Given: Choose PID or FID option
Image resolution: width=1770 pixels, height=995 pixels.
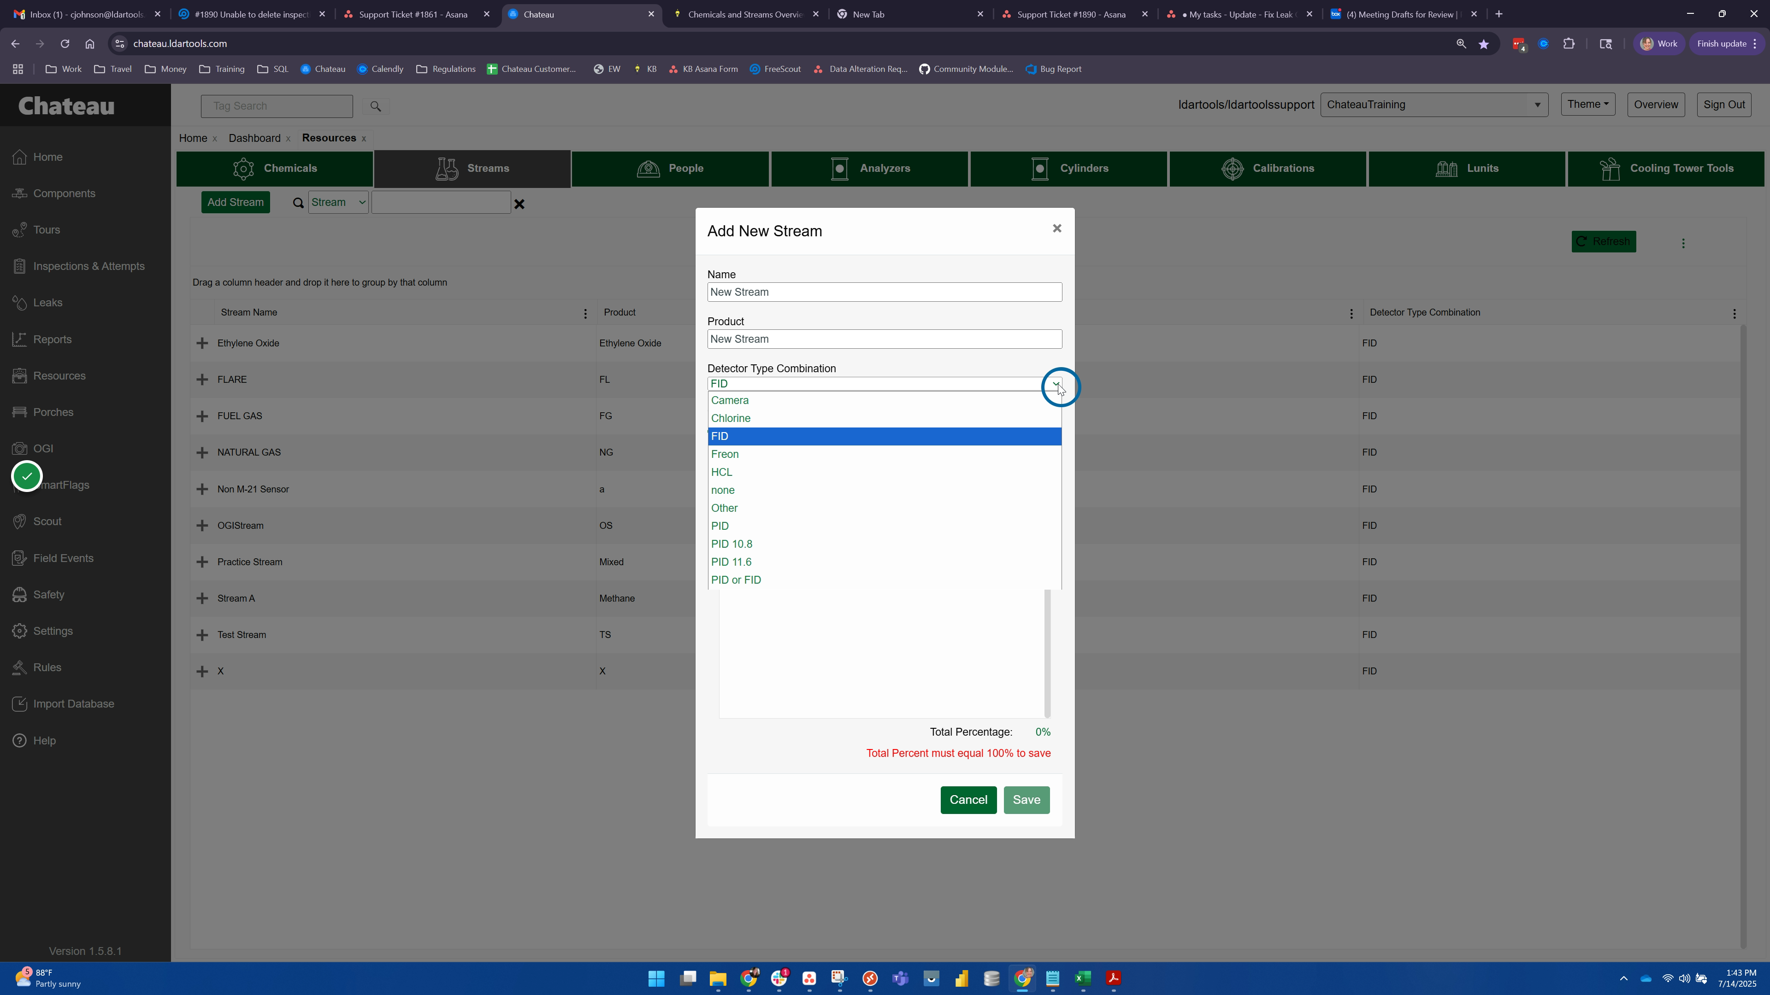Looking at the screenshot, I should click(x=885, y=580).
